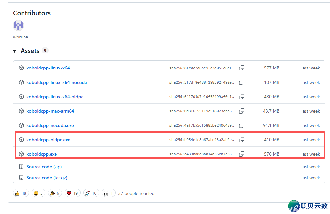Download Source code (tar.gz)

pyautogui.click(x=47, y=178)
